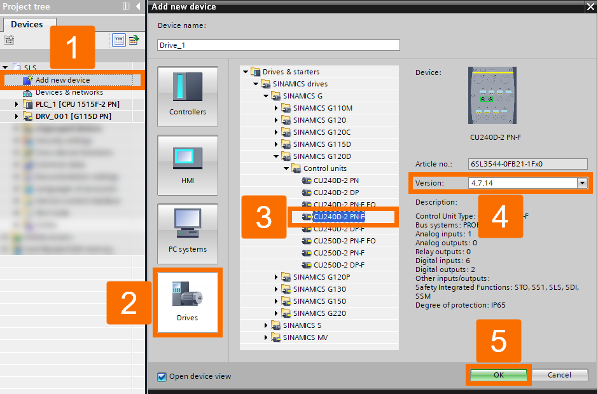Collapse the Control units folder
598x394 pixels.
(286, 168)
